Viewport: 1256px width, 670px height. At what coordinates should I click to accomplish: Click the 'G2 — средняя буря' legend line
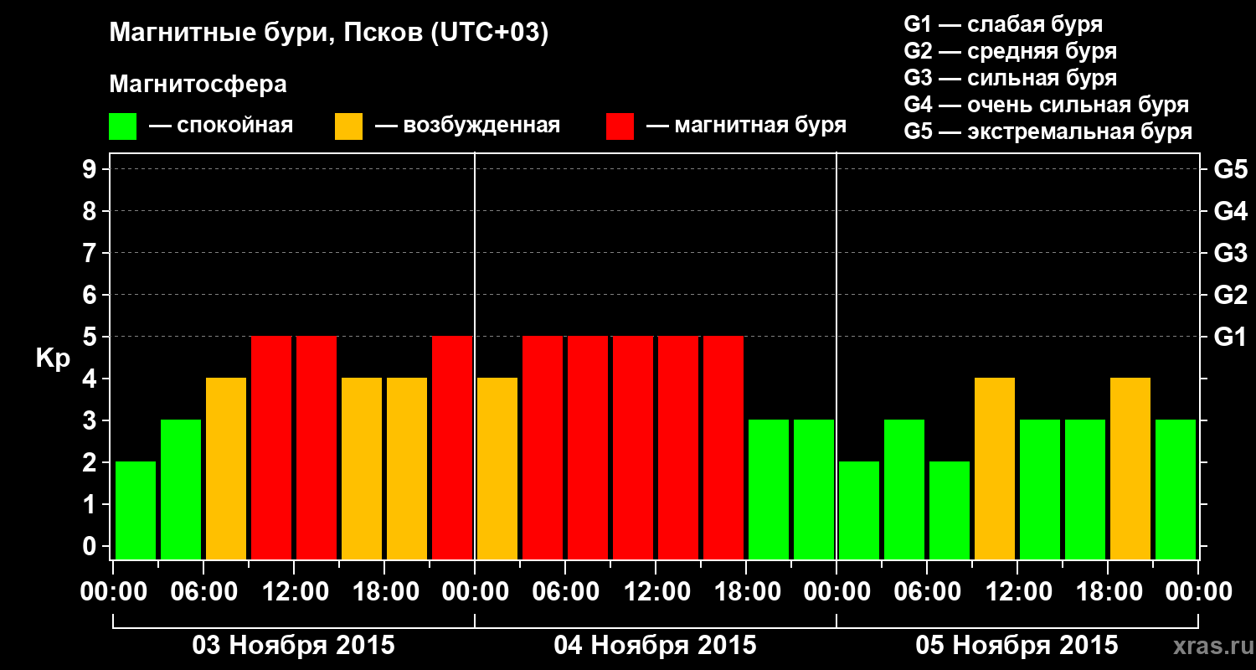click(x=1011, y=51)
